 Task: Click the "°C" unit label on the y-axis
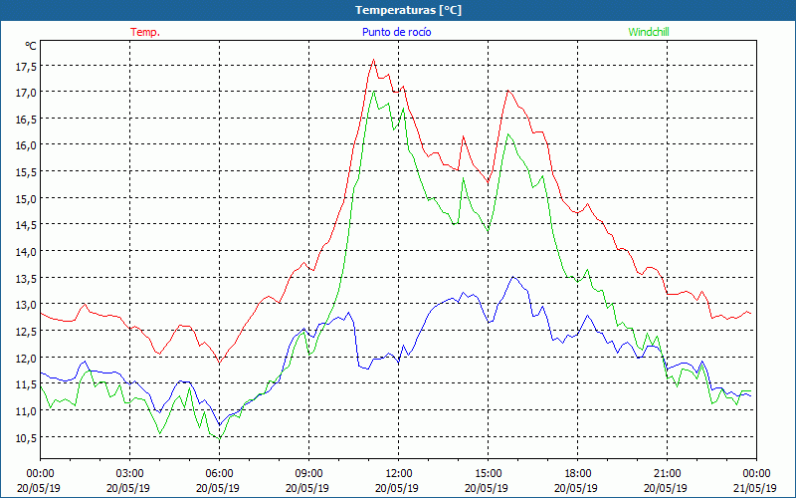click(x=31, y=46)
